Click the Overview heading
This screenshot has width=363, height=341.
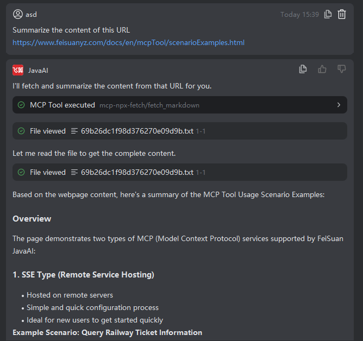[x=32, y=219]
